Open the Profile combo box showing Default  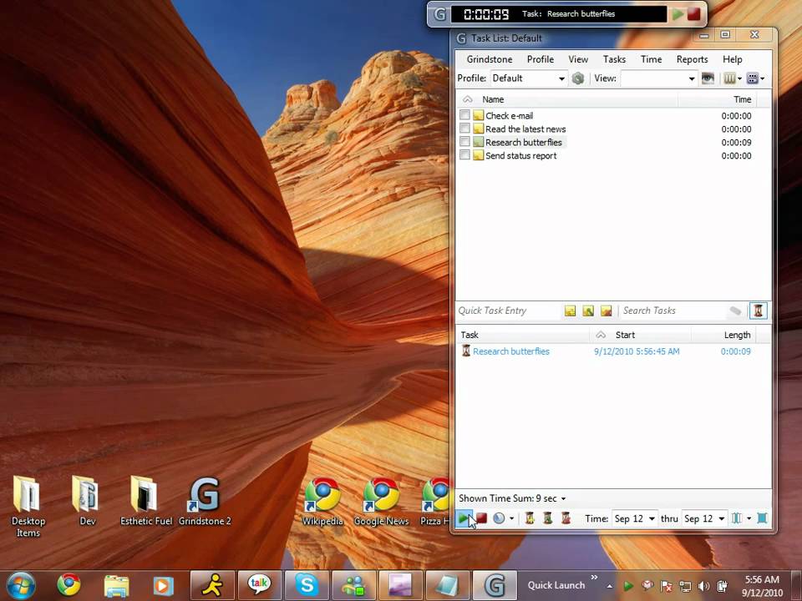tap(528, 78)
